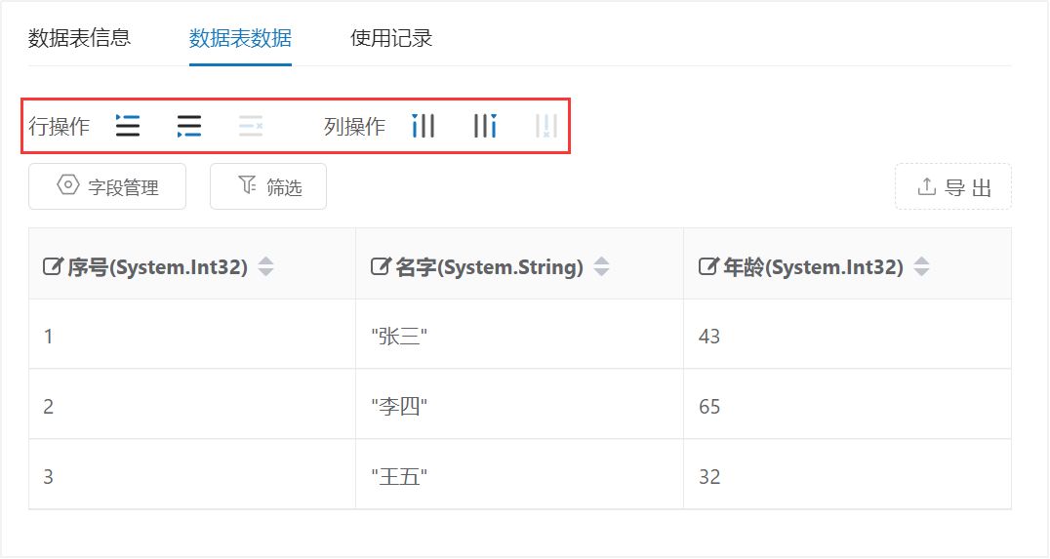Open the 使用记录 tab
This screenshot has width=1050, height=559.
[391, 39]
